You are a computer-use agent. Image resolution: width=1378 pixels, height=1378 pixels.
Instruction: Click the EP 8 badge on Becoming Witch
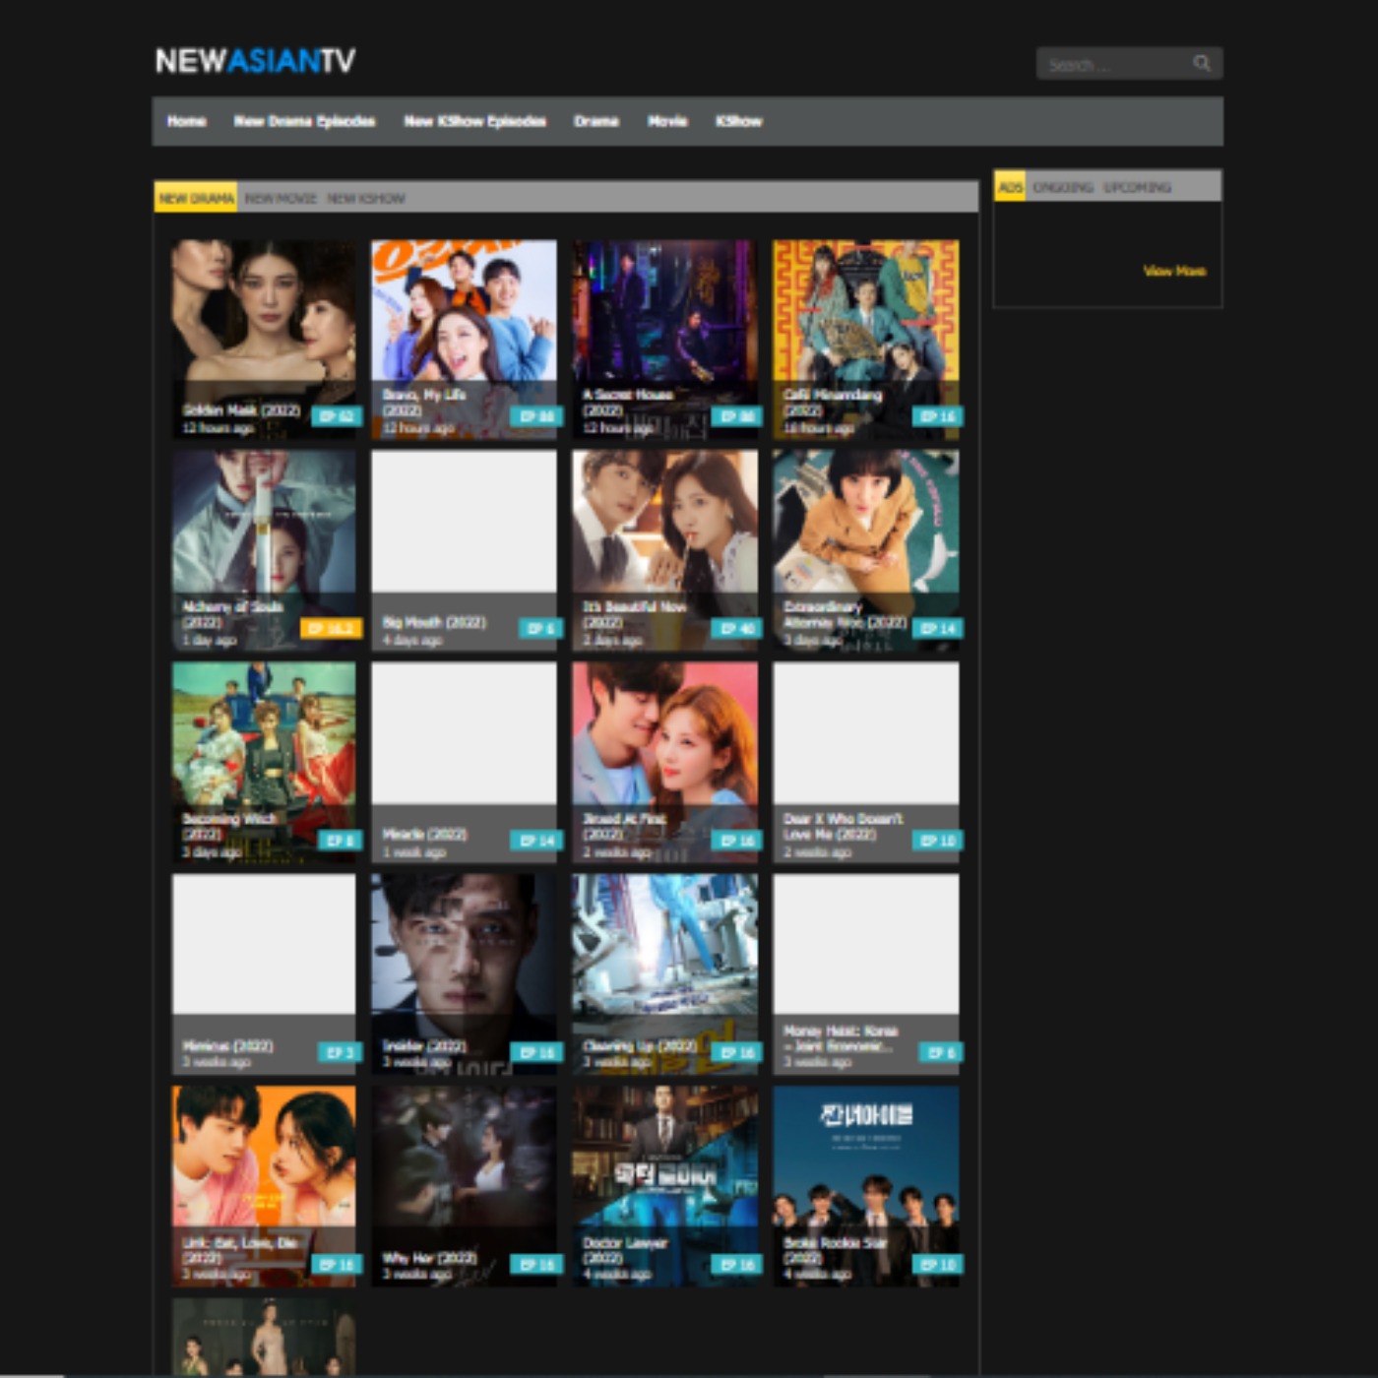(x=341, y=840)
